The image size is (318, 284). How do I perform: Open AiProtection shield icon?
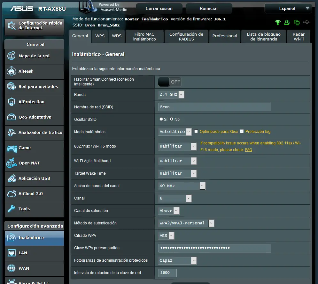[12, 102]
